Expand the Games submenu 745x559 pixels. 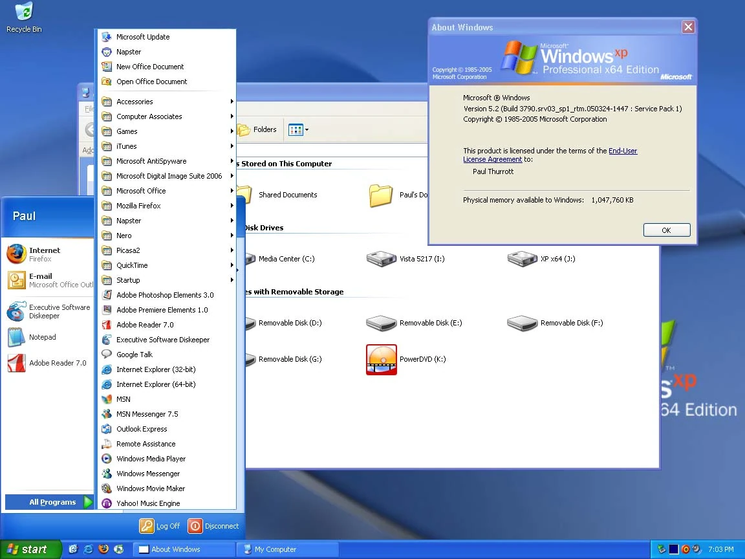point(127,131)
